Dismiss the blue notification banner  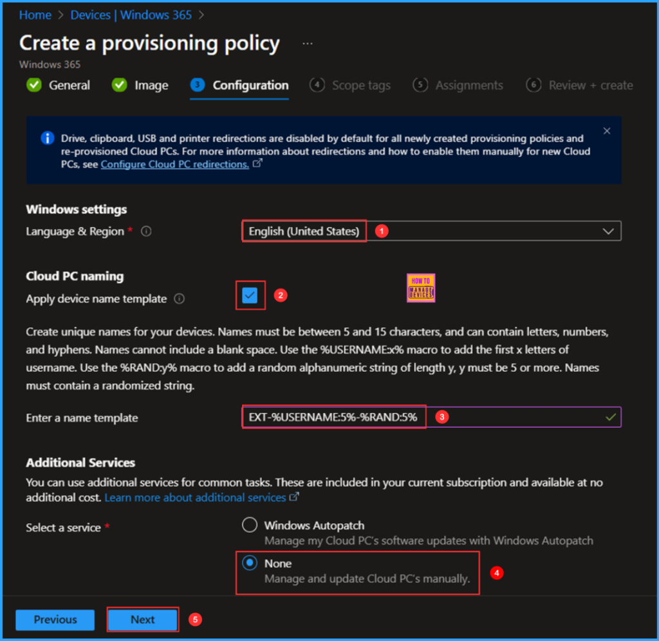(606, 130)
